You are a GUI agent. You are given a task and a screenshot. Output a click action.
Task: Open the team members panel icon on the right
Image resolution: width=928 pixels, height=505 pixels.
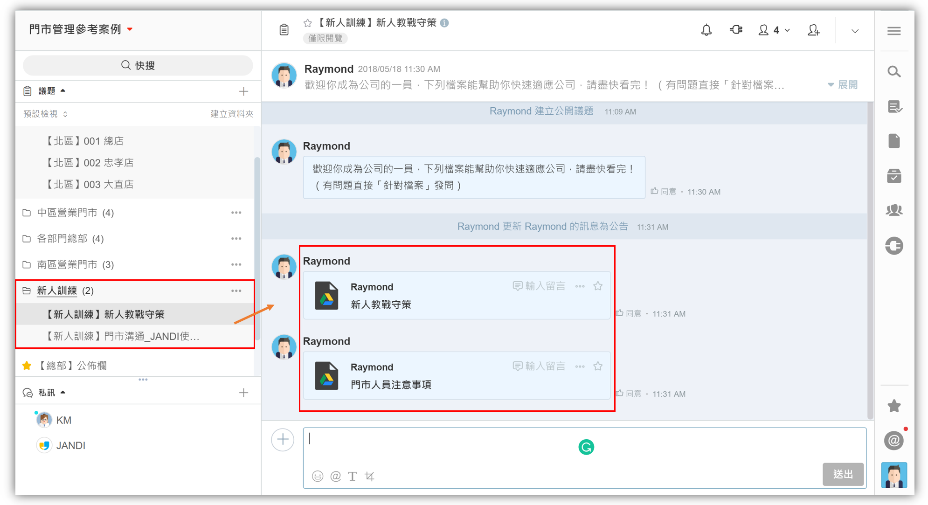pos(894,210)
